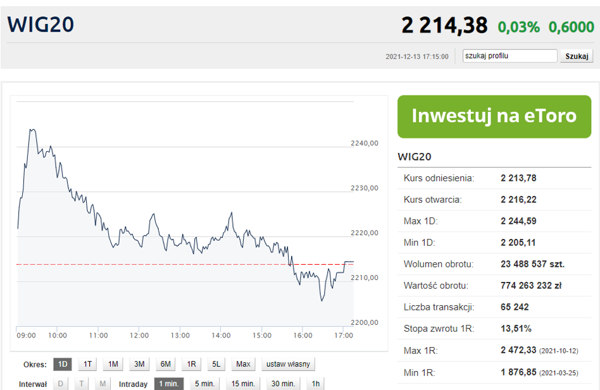The height and width of the screenshot is (390, 600).
Task: Click Max 1R value 2 472,33
Action: tap(518, 350)
